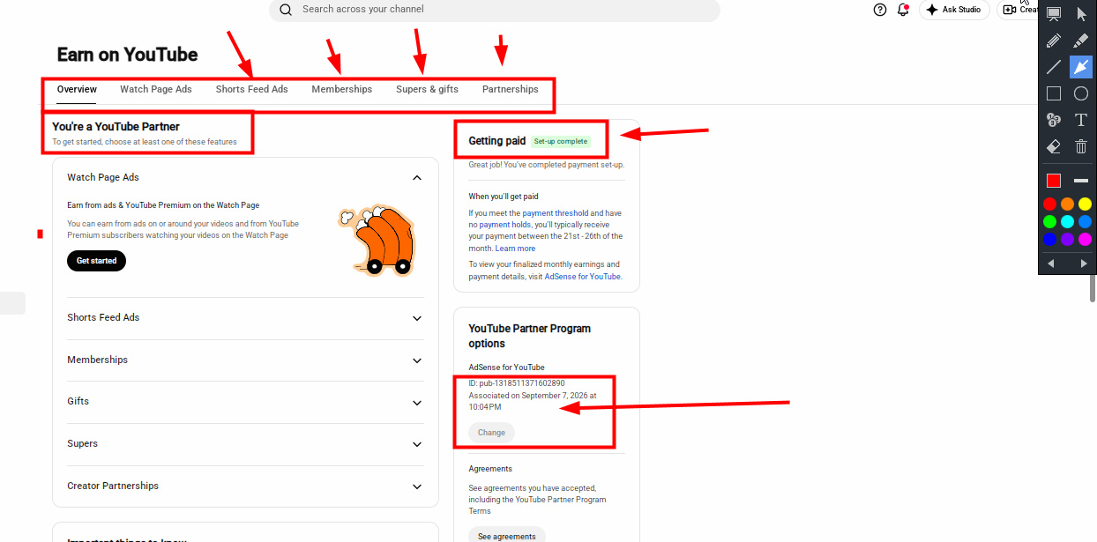Screen dimensions: 1097x542
Task: Activate the eraser tool
Action: click(x=1053, y=146)
